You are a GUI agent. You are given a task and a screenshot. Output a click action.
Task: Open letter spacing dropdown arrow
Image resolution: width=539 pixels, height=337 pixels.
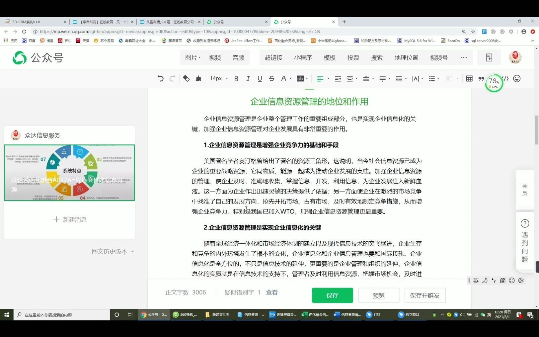pyautogui.click(x=422, y=79)
